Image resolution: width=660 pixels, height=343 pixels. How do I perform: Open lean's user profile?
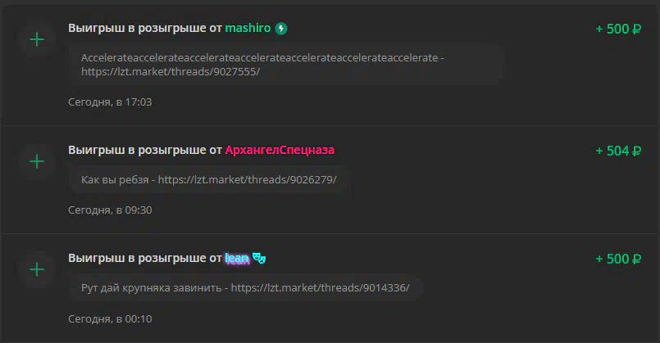pos(237,258)
